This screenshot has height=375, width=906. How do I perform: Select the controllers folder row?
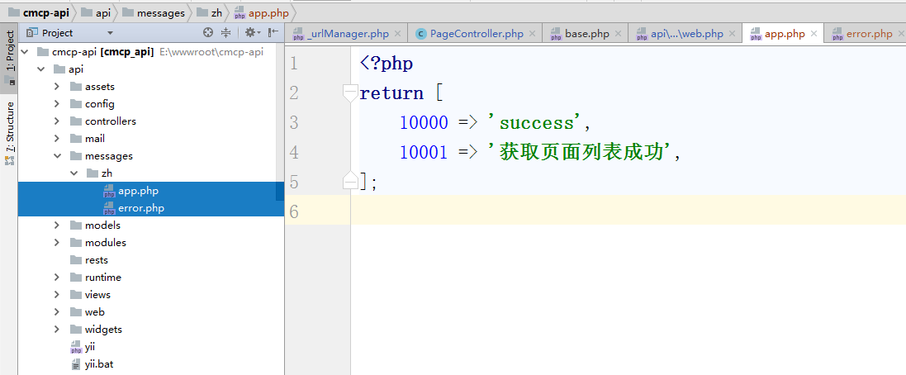[151, 121]
